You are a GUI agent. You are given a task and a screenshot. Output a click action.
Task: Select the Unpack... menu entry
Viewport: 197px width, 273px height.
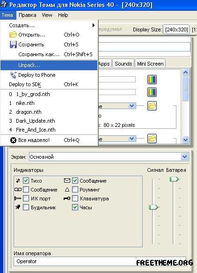[49, 65]
